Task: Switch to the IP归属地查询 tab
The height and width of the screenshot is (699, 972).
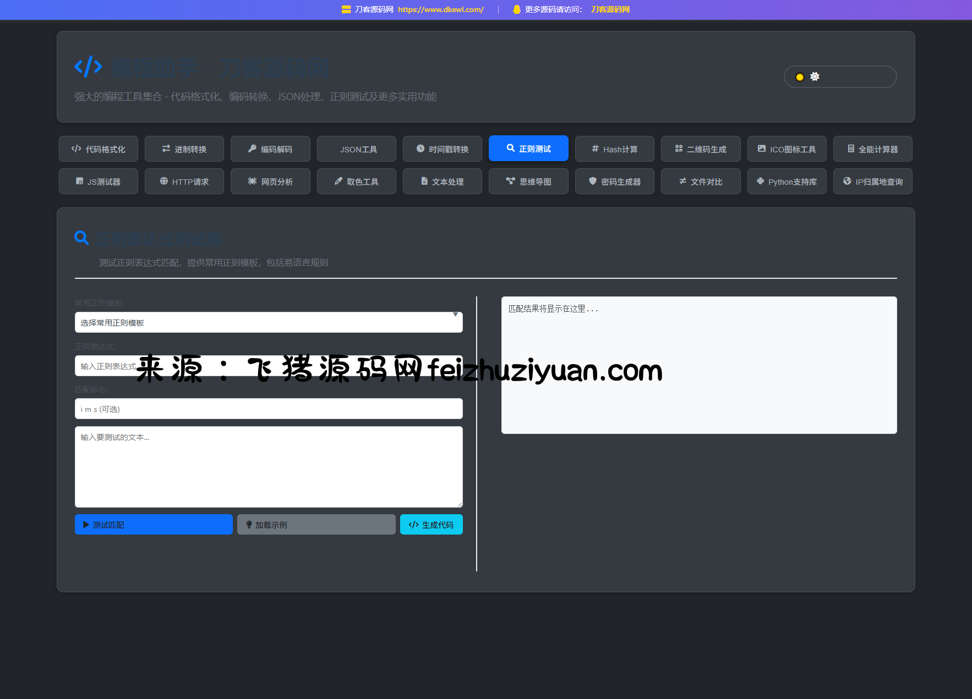Action: 872,181
